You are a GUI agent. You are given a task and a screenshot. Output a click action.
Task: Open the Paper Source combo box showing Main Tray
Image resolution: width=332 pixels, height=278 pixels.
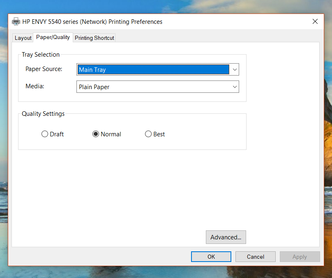click(x=157, y=69)
